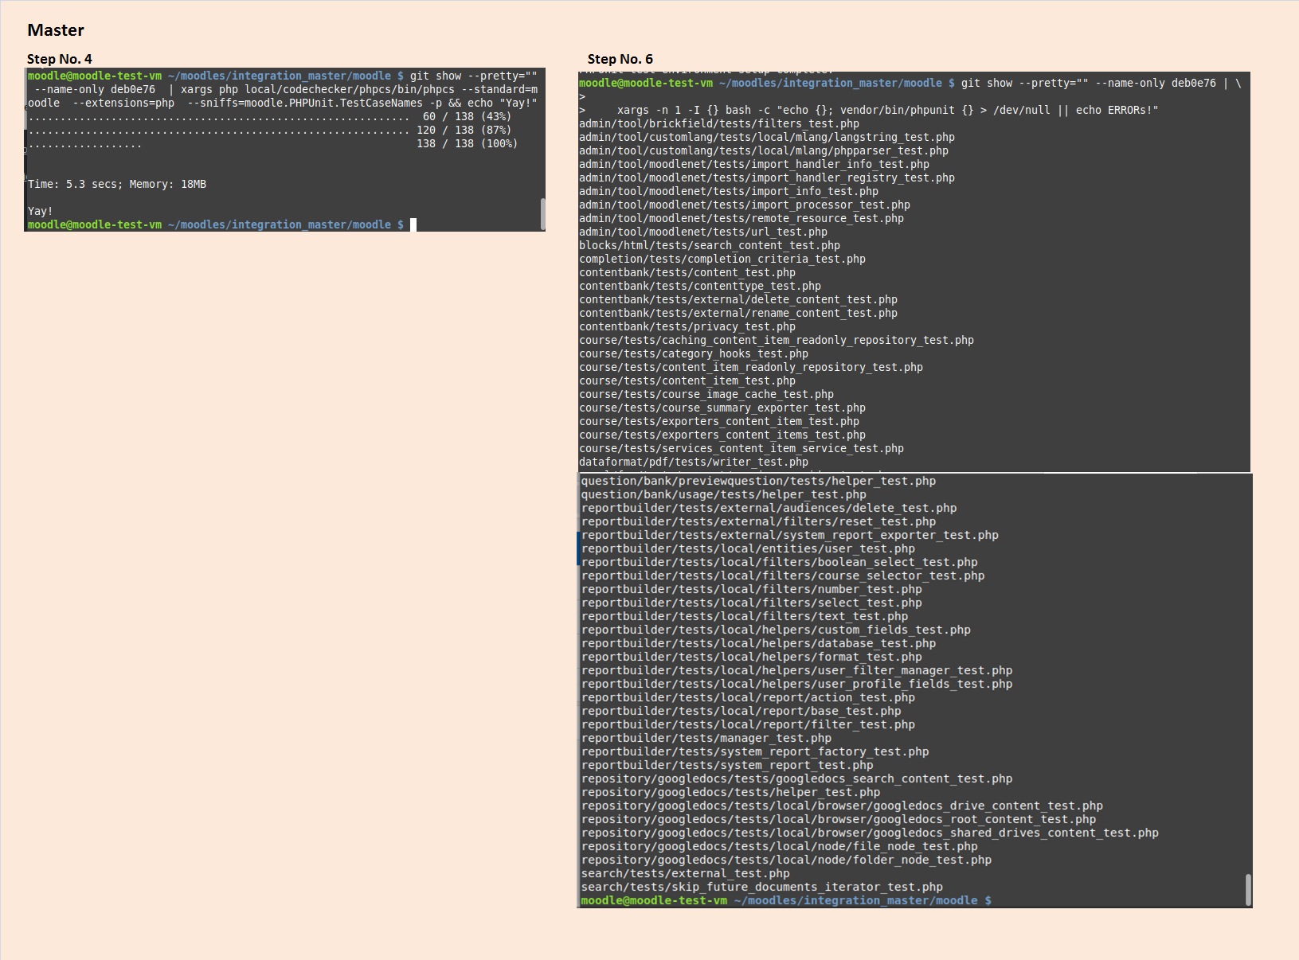The height and width of the screenshot is (960, 1299).
Task: Click admin/tool/moodlenet/tests/url_test.php path
Action: click(703, 232)
